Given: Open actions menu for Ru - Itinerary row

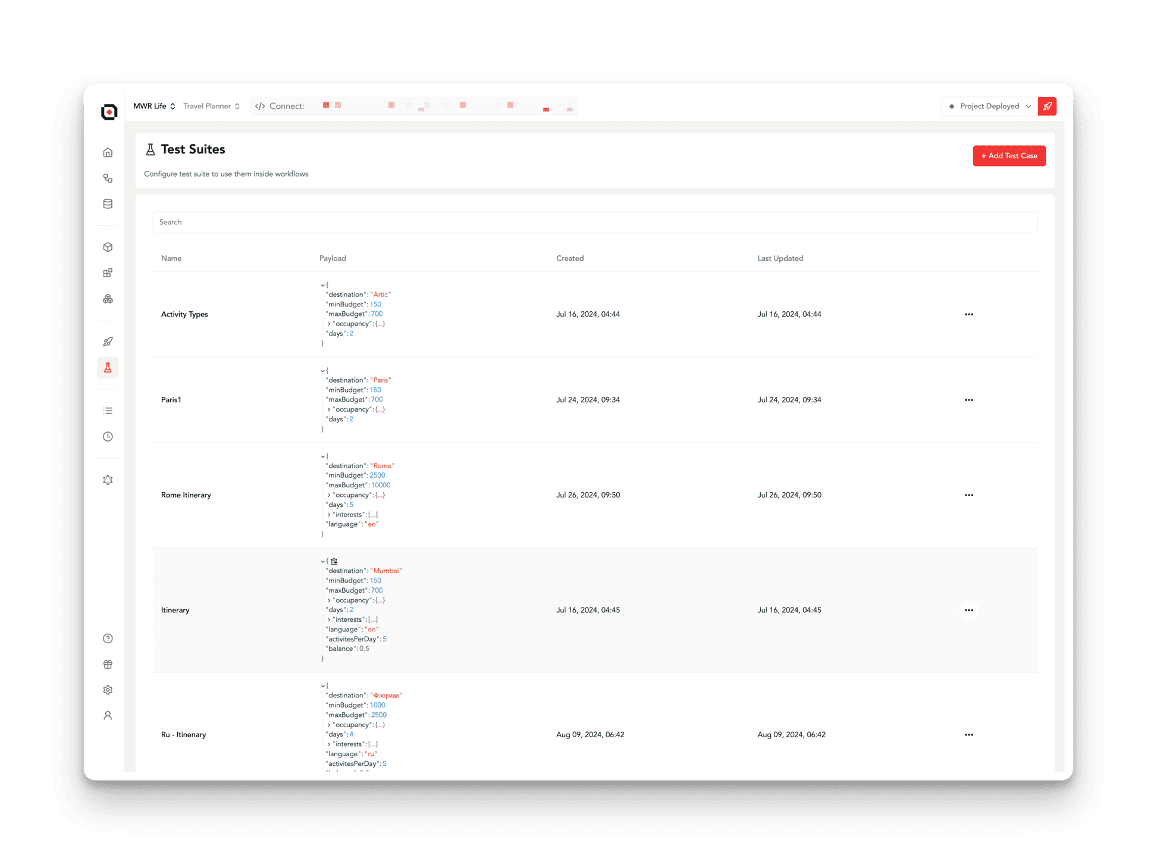Looking at the screenshot, I should click(968, 735).
